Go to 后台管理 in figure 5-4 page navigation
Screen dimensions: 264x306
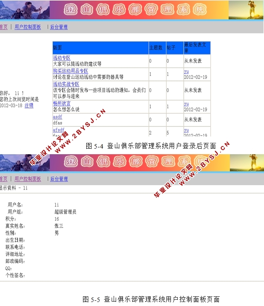point(59,27)
